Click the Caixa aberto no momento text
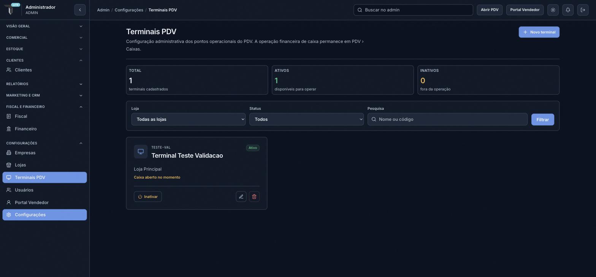This screenshot has width=596, height=277. [x=157, y=177]
